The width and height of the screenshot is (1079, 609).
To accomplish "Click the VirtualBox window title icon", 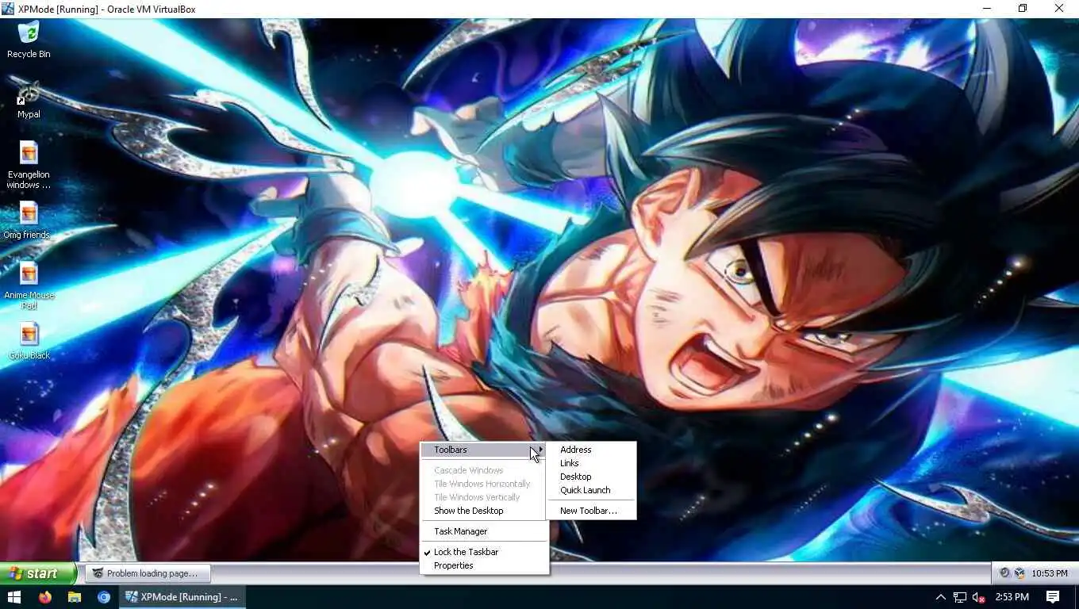I will [8, 9].
